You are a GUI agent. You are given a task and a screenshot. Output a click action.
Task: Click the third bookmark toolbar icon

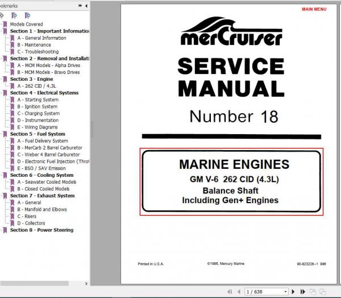27,15
